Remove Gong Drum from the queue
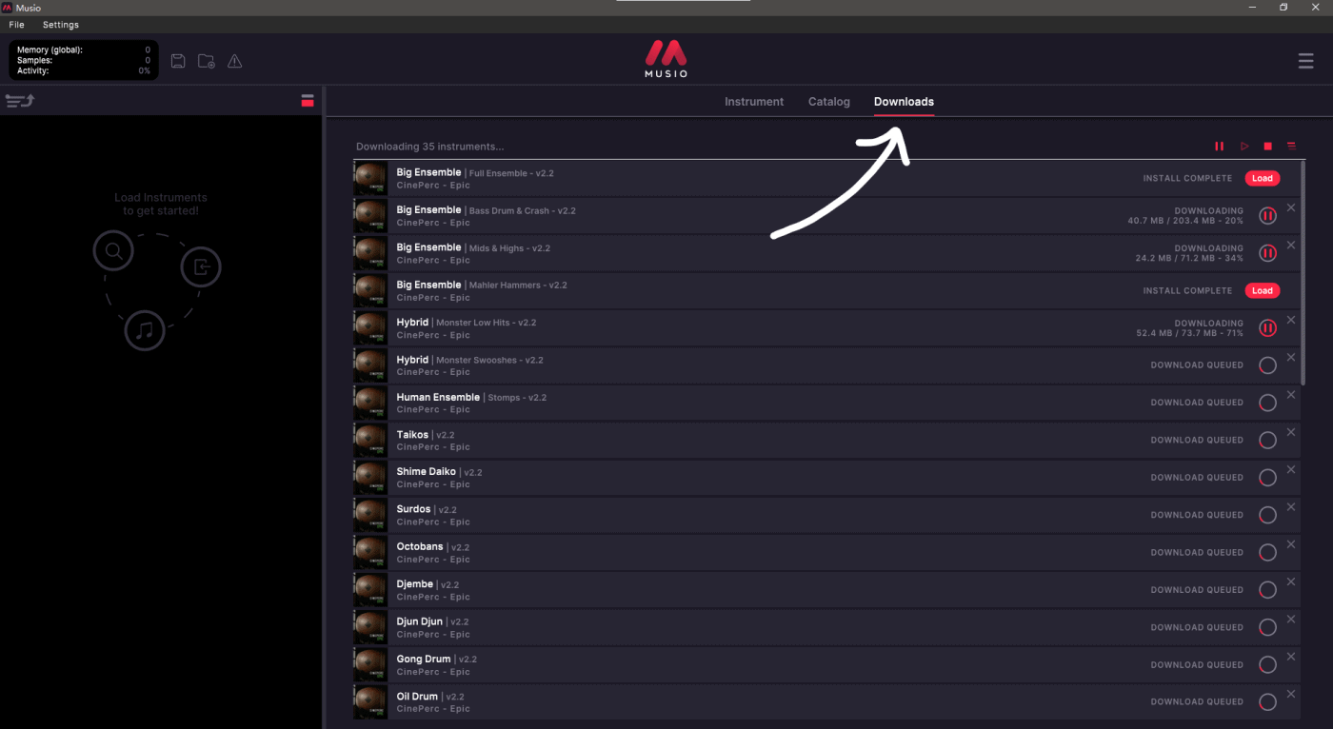The image size is (1333, 729). pyautogui.click(x=1291, y=657)
